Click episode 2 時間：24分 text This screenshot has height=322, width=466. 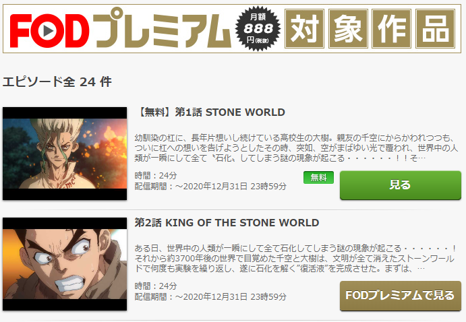click(x=156, y=286)
